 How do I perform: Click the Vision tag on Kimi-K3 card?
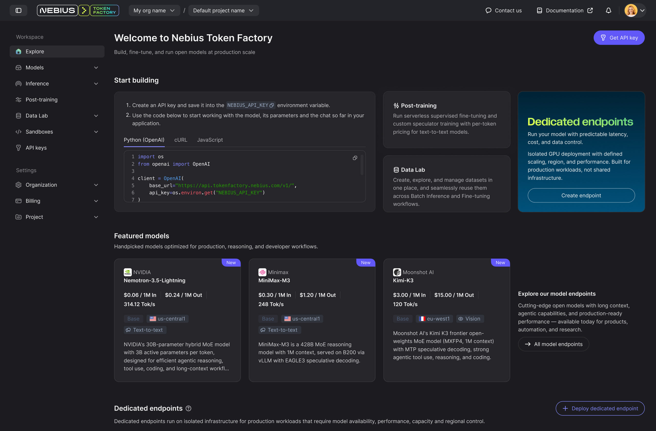470,319
